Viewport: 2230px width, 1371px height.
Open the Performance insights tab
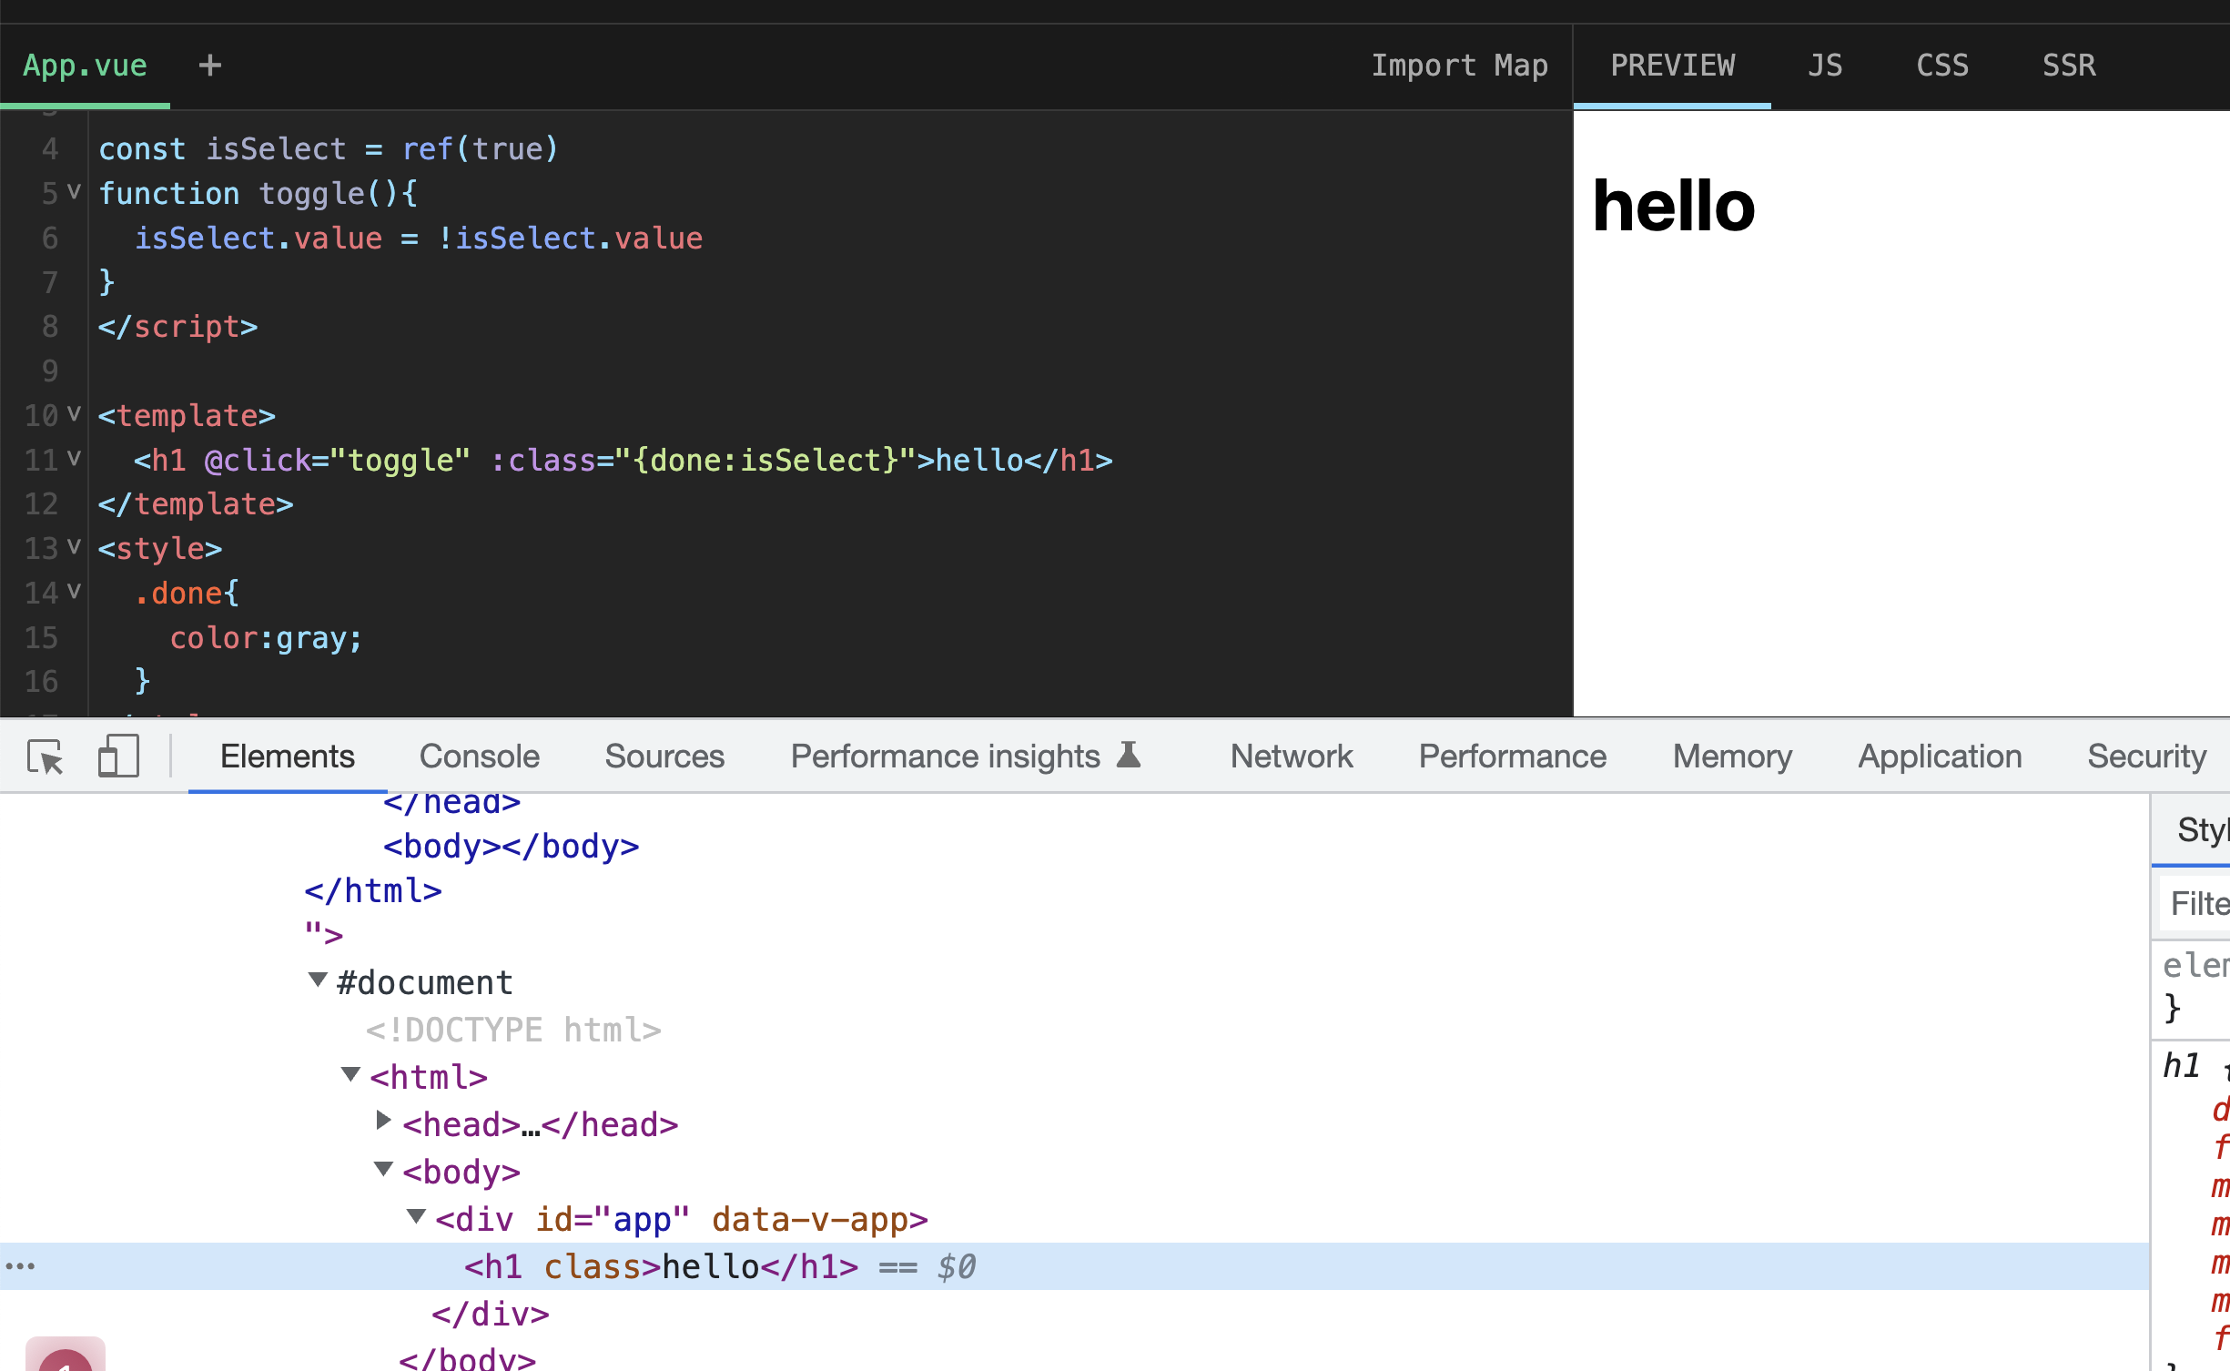point(966,757)
